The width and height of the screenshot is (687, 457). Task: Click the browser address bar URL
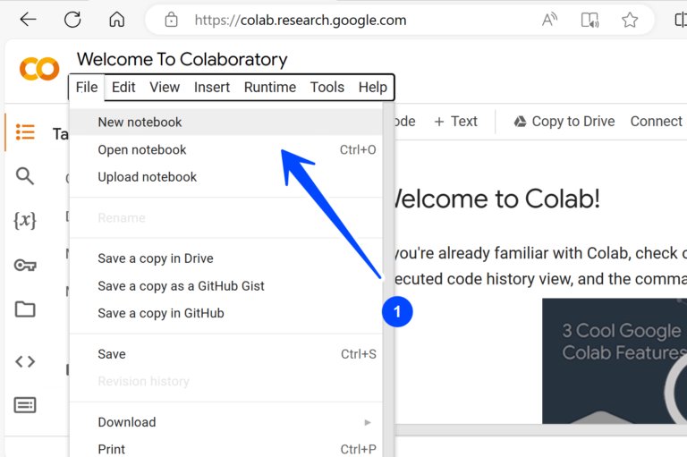300,20
